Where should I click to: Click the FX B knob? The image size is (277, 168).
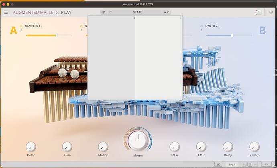point(201,147)
